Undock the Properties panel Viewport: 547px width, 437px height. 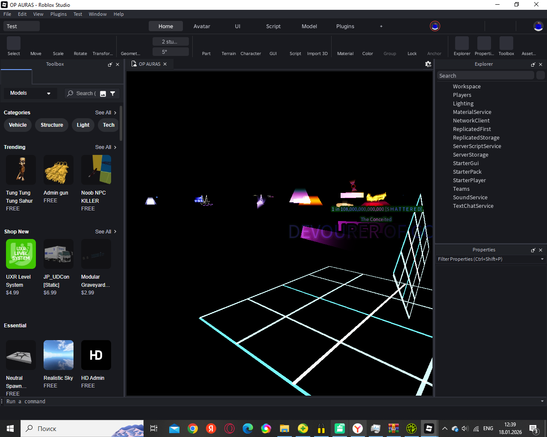[x=533, y=250]
